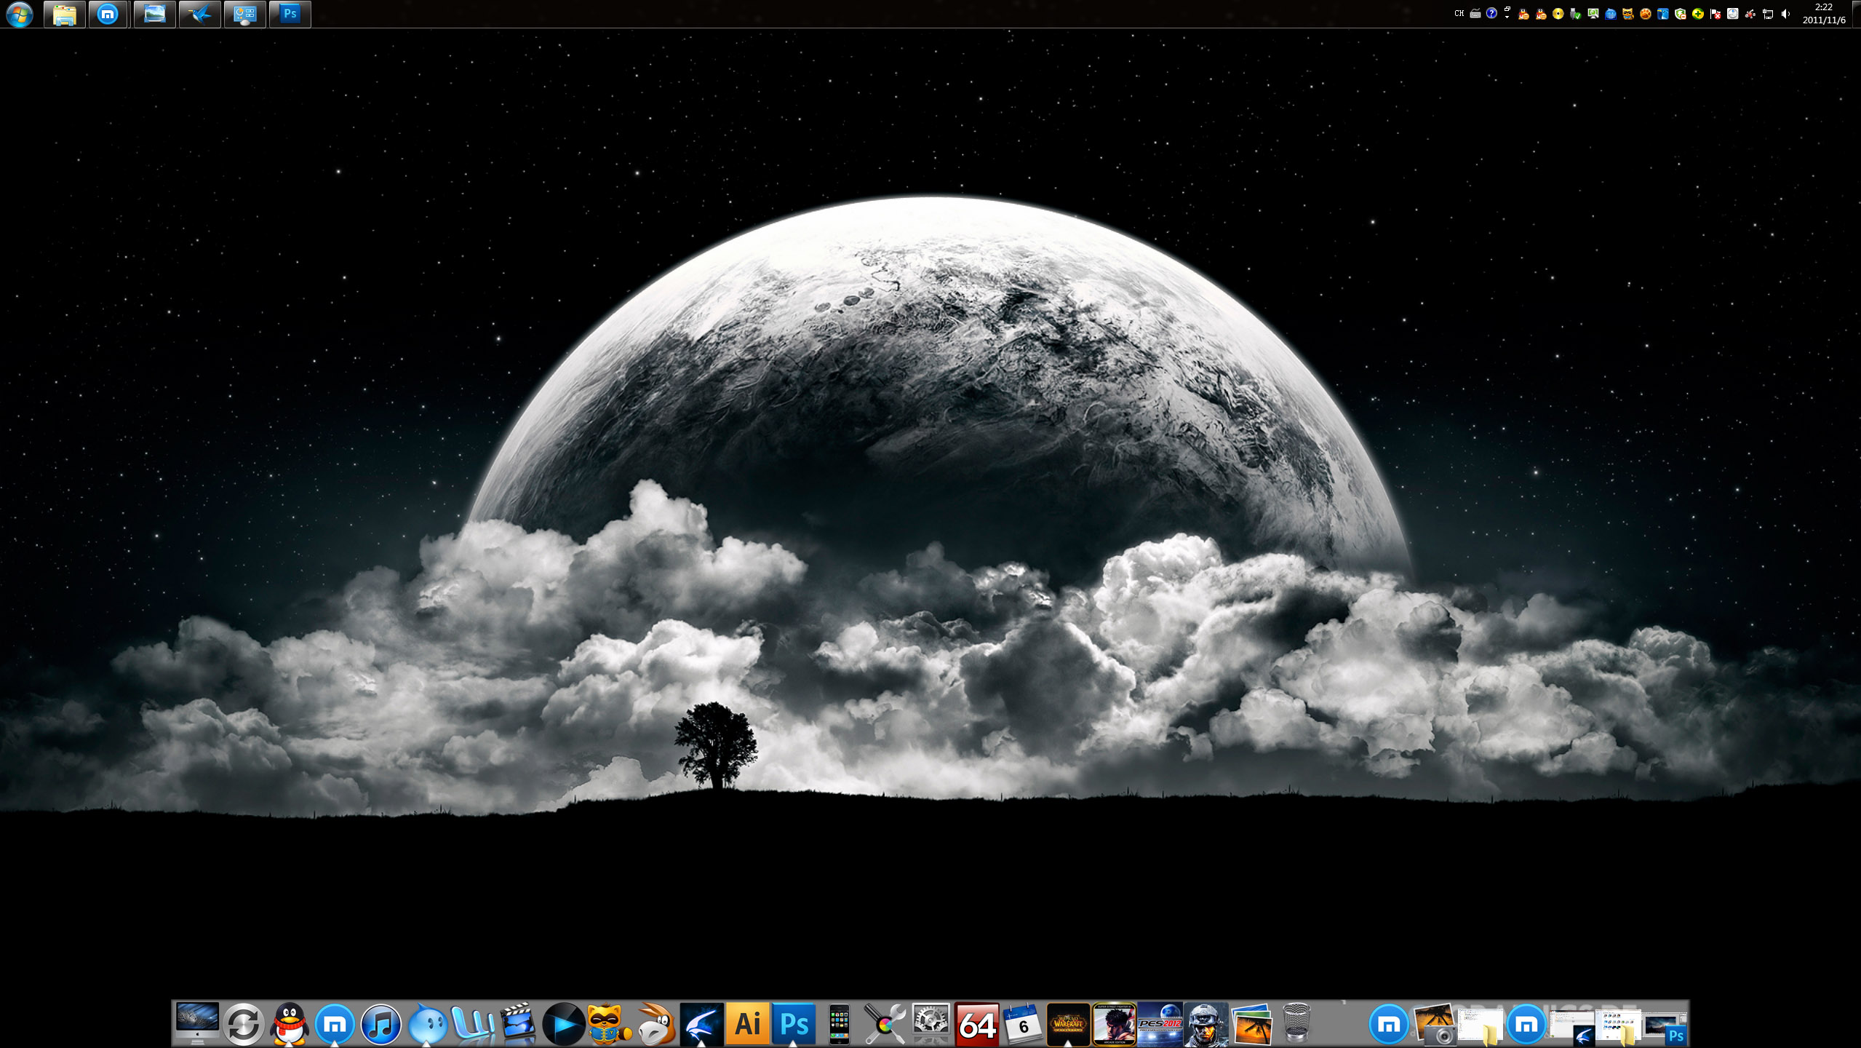Launch World of Warcraft from dock

(x=1068, y=1024)
